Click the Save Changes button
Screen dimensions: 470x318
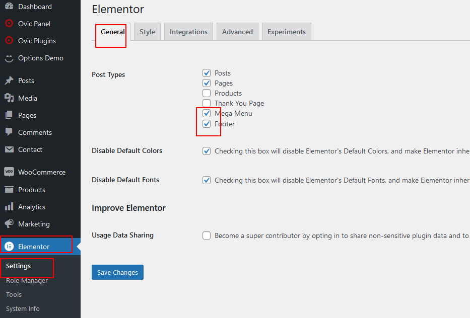(x=117, y=272)
